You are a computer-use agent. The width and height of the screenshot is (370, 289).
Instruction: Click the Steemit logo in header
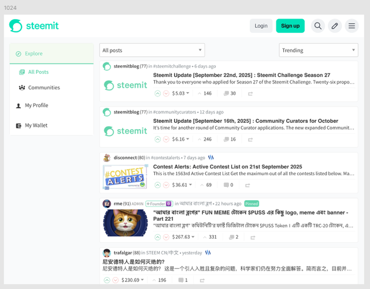(34, 26)
